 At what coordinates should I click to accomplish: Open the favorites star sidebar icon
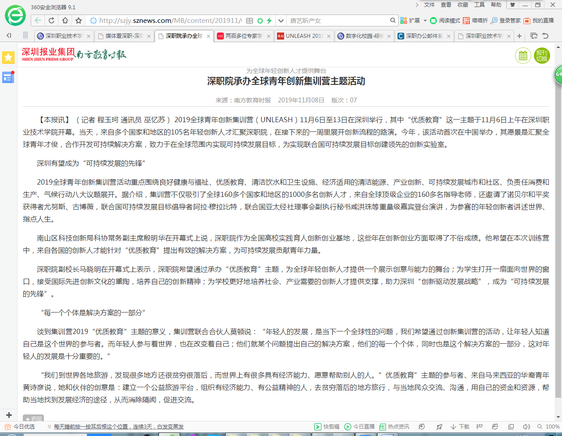(8, 57)
